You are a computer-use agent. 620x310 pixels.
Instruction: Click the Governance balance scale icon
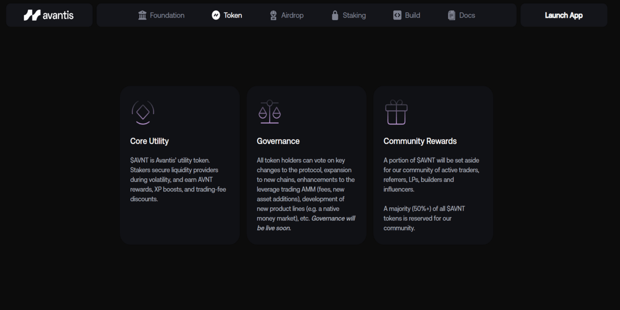pos(269,112)
